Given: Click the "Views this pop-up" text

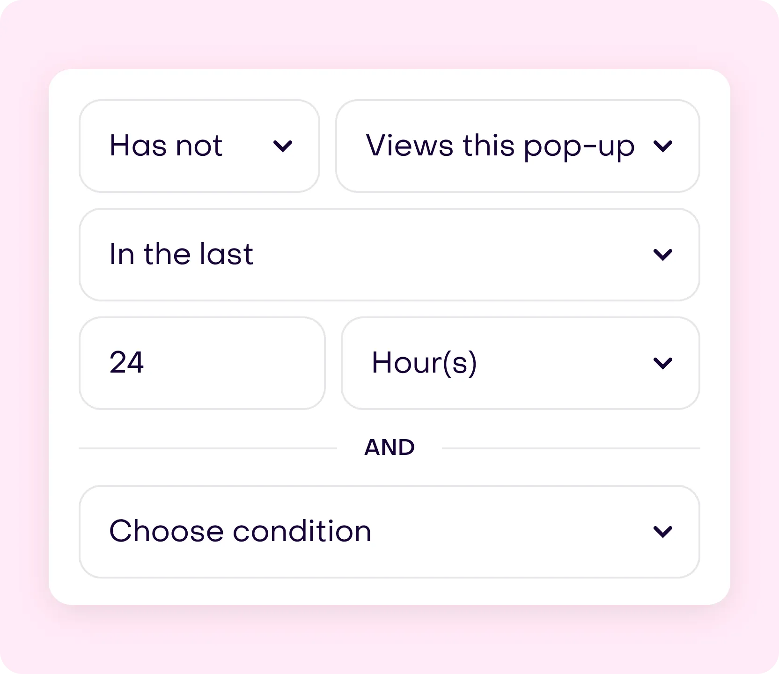Looking at the screenshot, I should tap(500, 146).
